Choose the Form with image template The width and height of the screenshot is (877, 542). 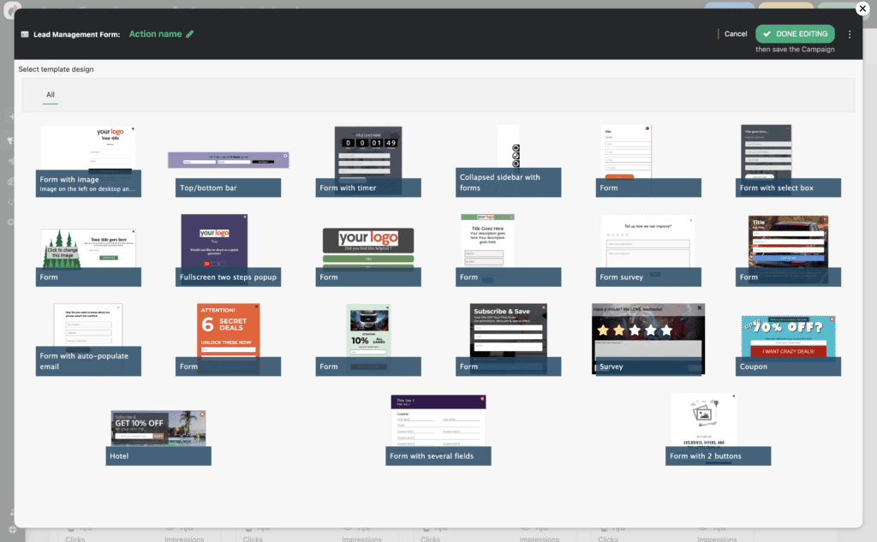(x=88, y=161)
